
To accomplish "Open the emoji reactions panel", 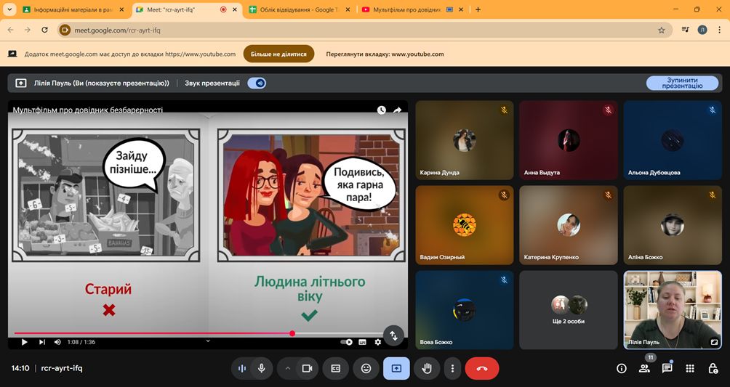I will click(366, 368).
